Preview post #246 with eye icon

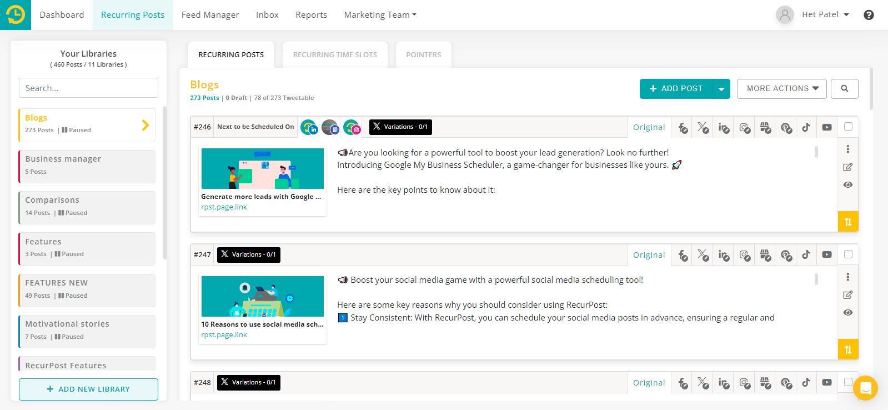coord(847,185)
